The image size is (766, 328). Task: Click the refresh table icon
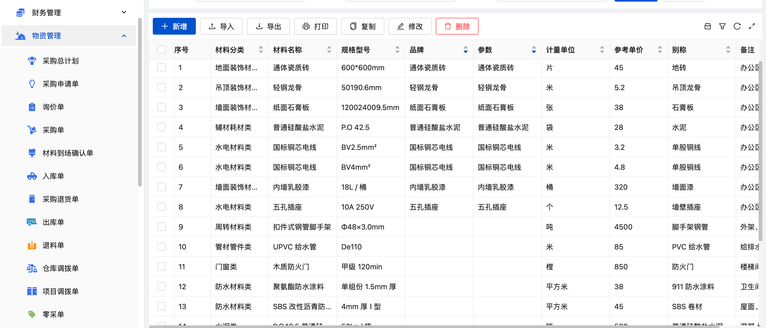(737, 26)
